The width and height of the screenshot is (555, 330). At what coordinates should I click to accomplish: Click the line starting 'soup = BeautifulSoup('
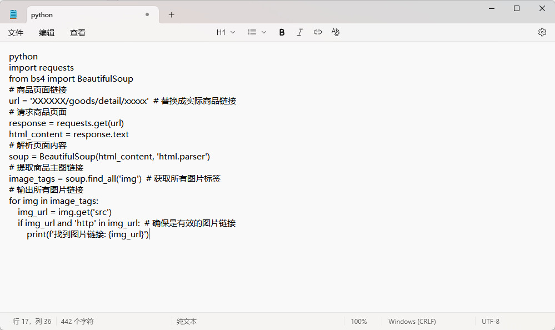tap(109, 157)
